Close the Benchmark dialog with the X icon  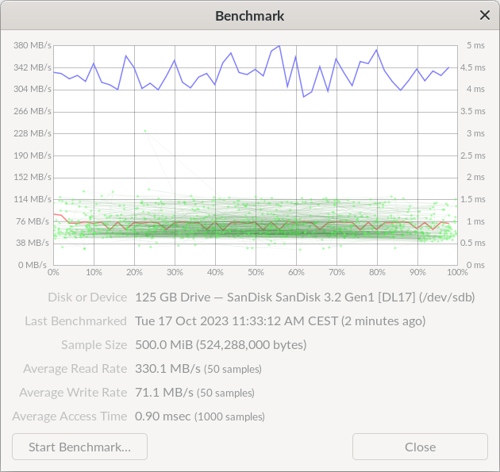(x=485, y=15)
